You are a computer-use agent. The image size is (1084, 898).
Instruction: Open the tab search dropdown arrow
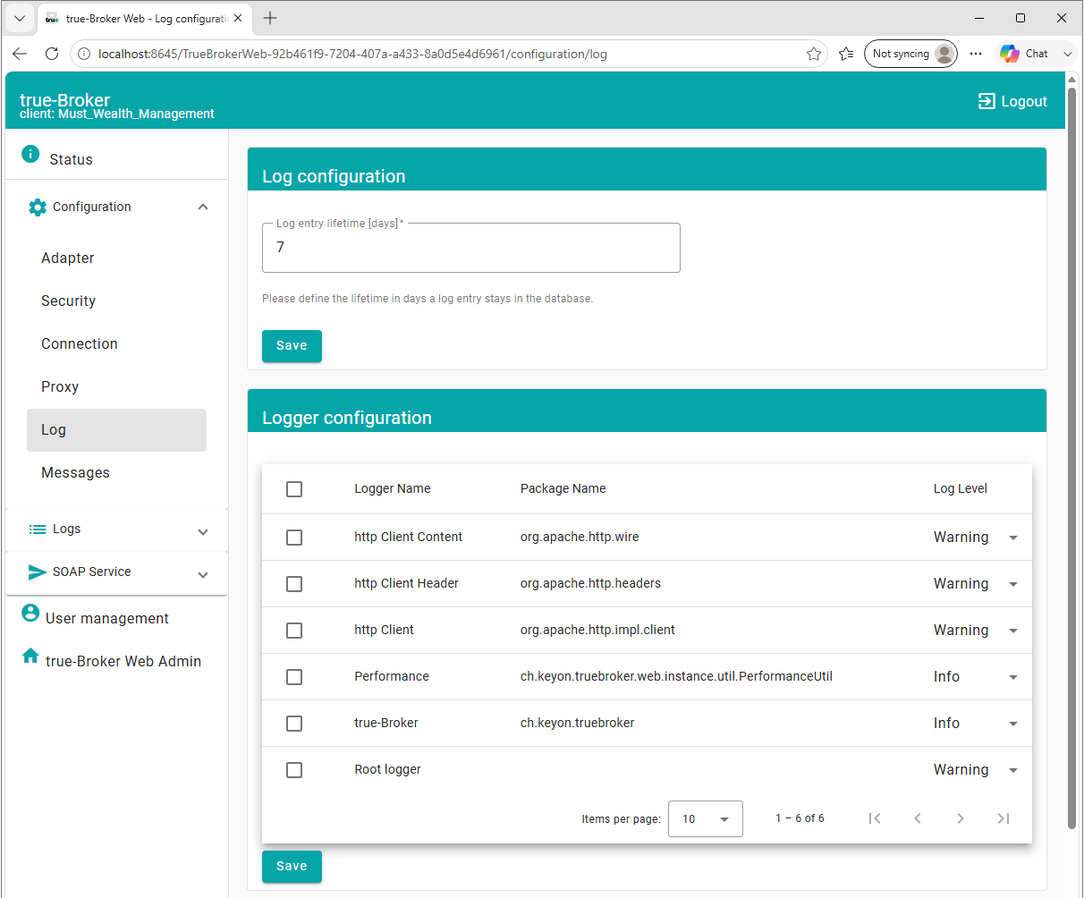20,18
